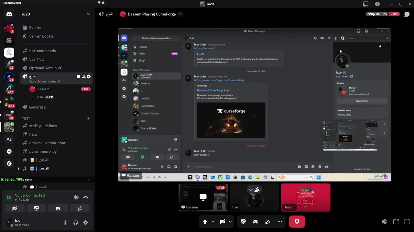Image resolution: width=414 pixels, height=232 pixels.
Task: Adjust stream volume speaker icon
Action: pyautogui.click(x=384, y=222)
